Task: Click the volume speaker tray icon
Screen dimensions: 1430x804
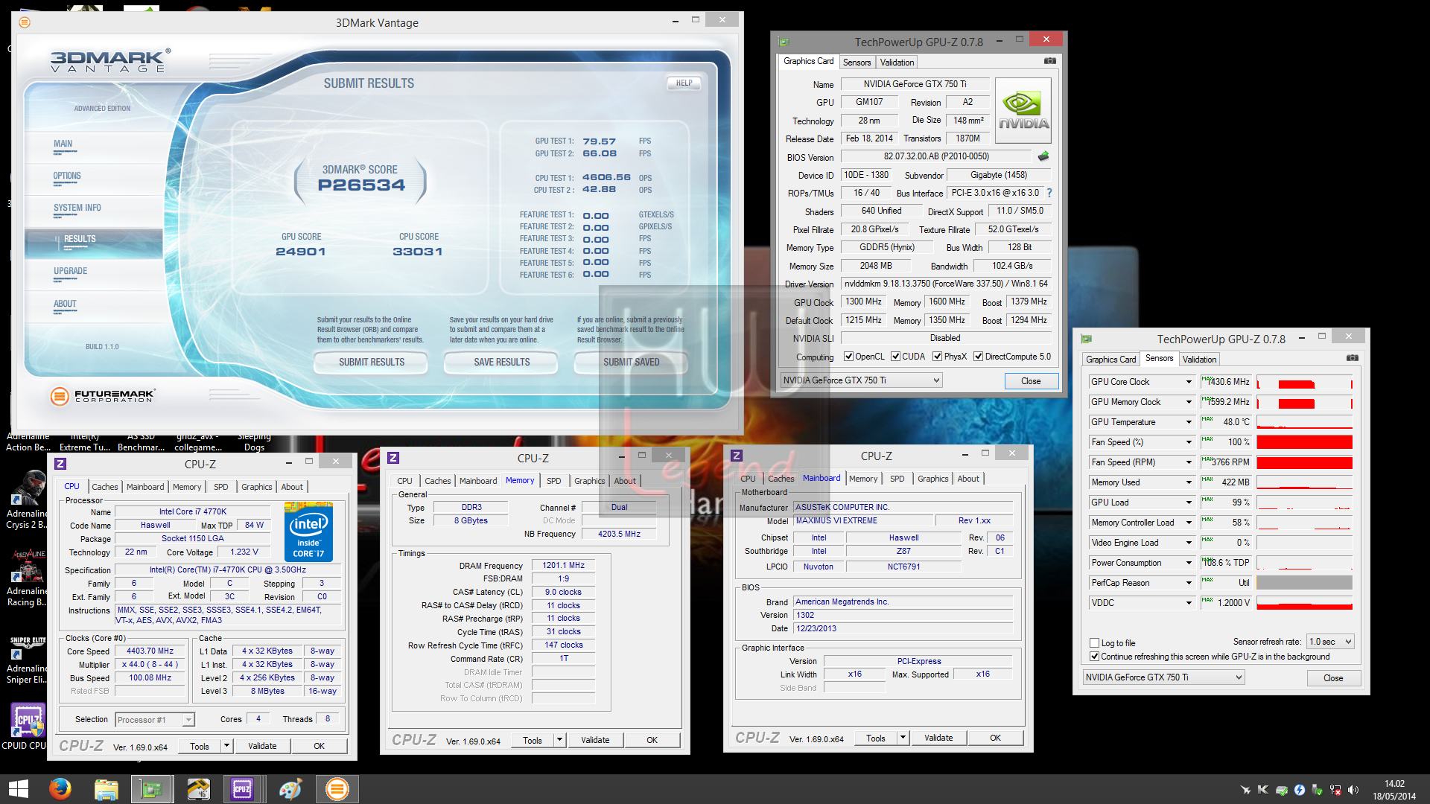Action: coord(1353,790)
